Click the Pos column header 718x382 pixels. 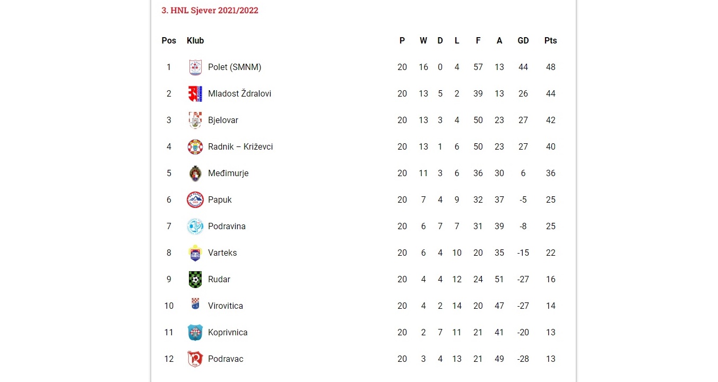click(x=169, y=41)
